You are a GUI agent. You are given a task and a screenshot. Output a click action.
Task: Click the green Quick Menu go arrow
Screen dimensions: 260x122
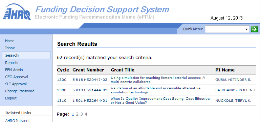pos(254,29)
